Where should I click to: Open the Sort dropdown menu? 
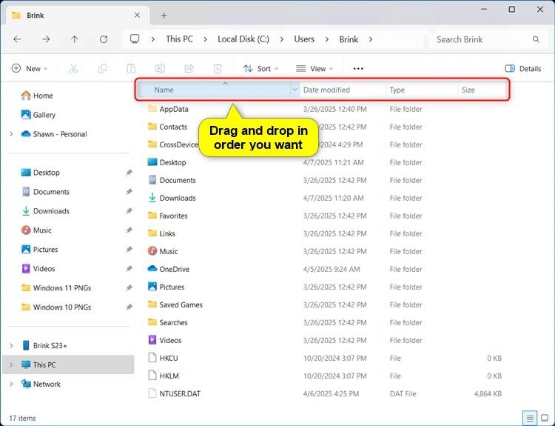point(260,69)
